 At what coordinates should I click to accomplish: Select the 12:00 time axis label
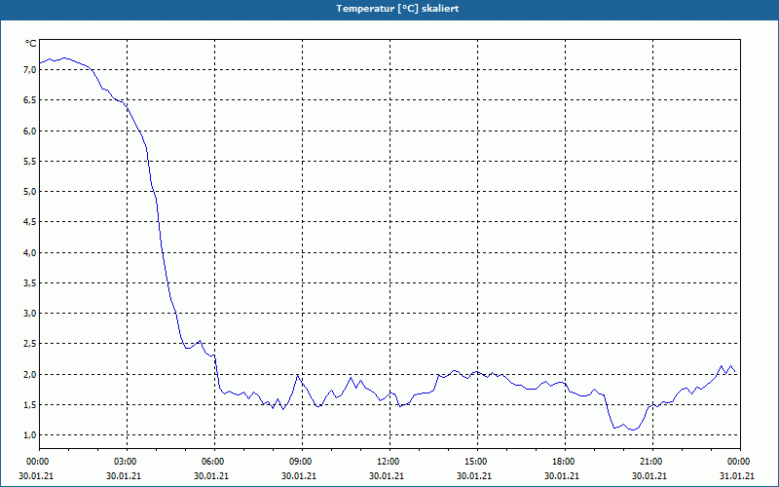(x=387, y=462)
